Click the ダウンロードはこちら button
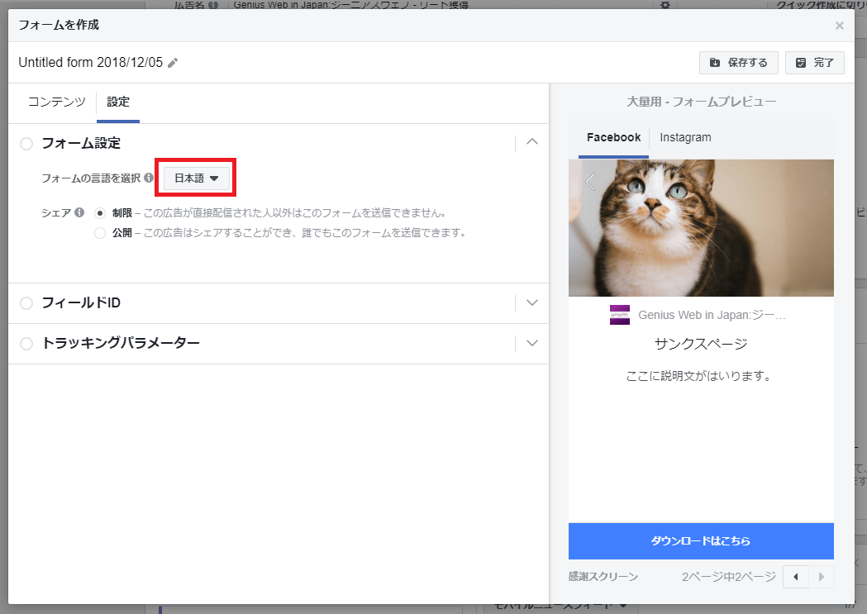This screenshot has width=867, height=614. pos(701,541)
